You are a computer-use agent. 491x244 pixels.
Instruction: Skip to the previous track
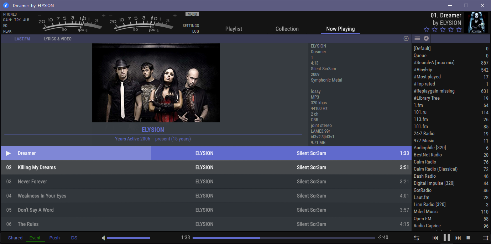pyautogui.click(x=435, y=238)
